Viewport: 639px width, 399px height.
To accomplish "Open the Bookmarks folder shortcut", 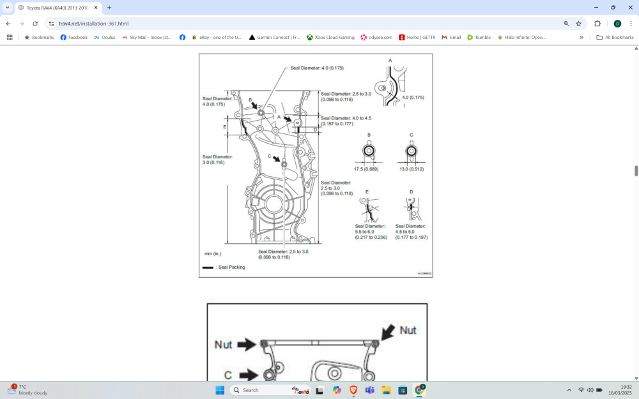I will [x=39, y=37].
